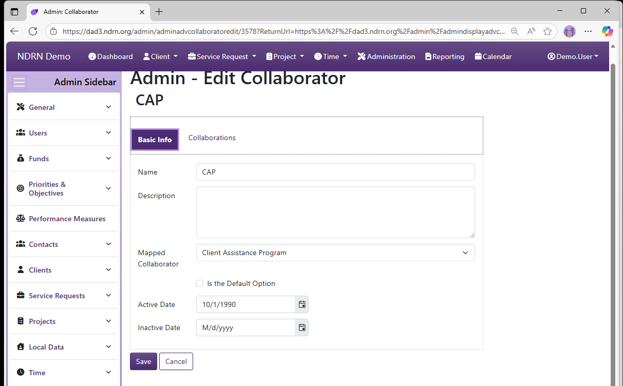Go to Administration in navbar
Viewport: 623px width, 386px height.
[386, 56]
